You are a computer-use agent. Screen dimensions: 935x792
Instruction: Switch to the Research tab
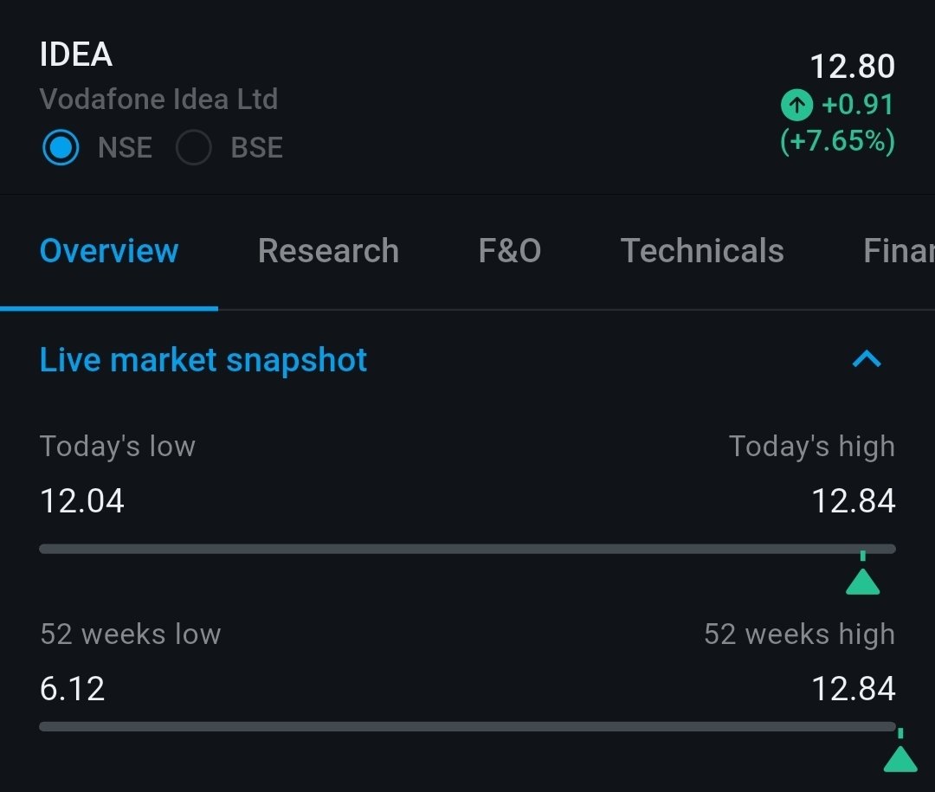pyautogui.click(x=329, y=250)
